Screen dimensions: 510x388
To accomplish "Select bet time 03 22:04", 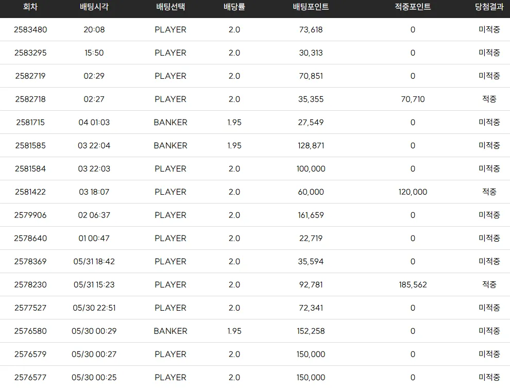I will click(x=94, y=145).
